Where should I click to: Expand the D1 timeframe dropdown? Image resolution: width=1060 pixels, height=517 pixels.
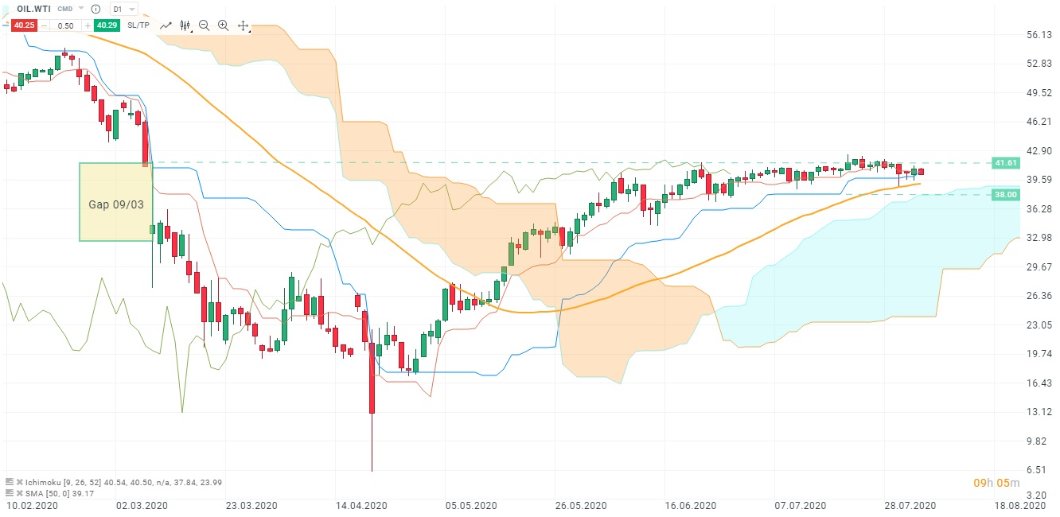(123, 9)
